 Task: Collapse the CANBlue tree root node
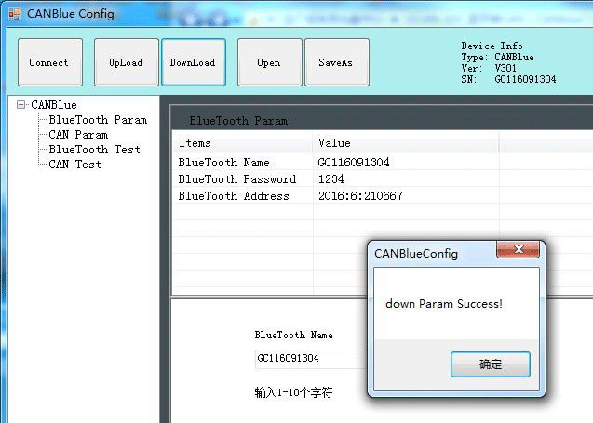coord(21,105)
